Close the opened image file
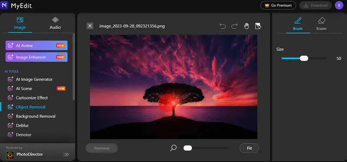This screenshot has width=347, height=162. pyautogui.click(x=90, y=26)
